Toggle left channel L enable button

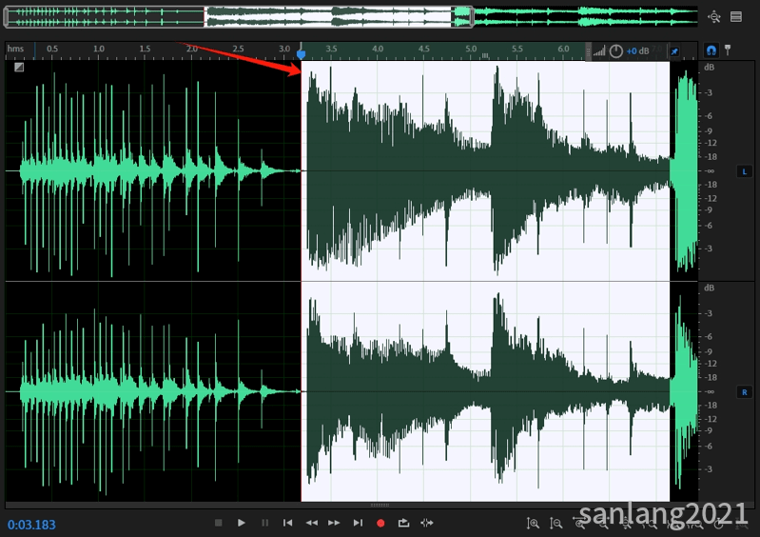744,171
